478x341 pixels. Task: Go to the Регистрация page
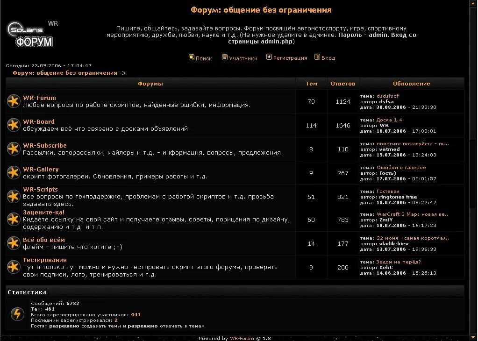click(x=290, y=58)
